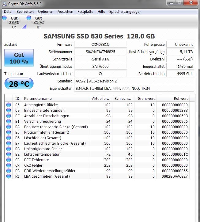The height and width of the screenshot is (222, 200).
Task: Click the status orb for Luftstromtemperatur
Action: [x=9, y=154]
